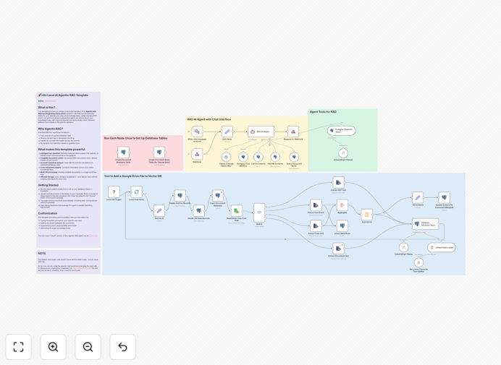Viewport: 501px width, 365px height.
Task: Click the 'Why Agentic RAG?' heading
Action: tap(51, 129)
